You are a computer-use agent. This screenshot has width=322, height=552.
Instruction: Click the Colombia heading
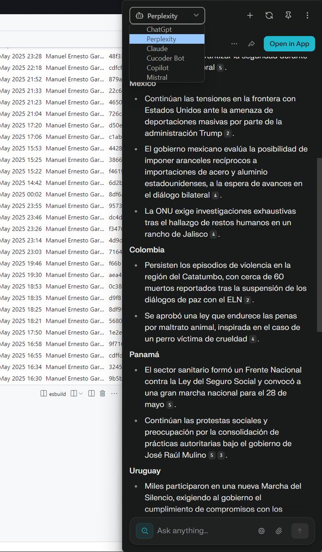147,250
